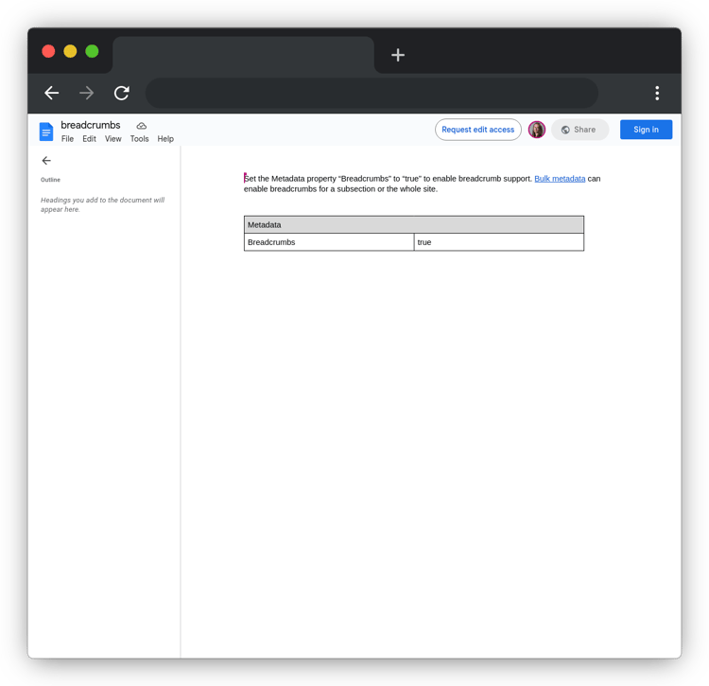This screenshot has height=686, width=709.
Task: Open the File menu
Action: pos(67,139)
